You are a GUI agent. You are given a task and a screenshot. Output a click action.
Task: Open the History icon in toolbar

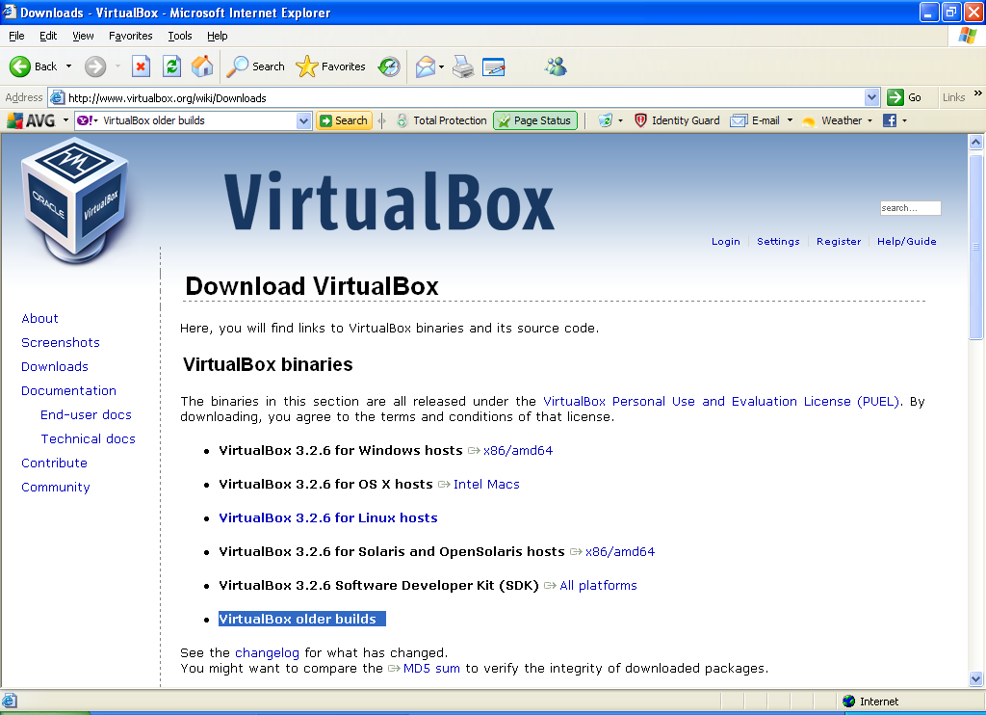[x=389, y=66]
